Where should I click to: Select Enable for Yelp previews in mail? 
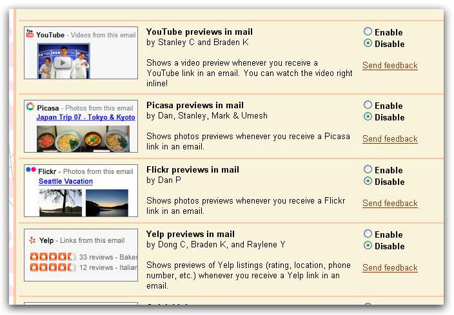pyautogui.click(x=368, y=234)
